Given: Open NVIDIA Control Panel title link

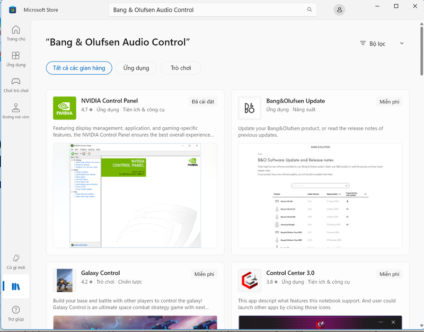Looking at the screenshot, I should [110, 101].
